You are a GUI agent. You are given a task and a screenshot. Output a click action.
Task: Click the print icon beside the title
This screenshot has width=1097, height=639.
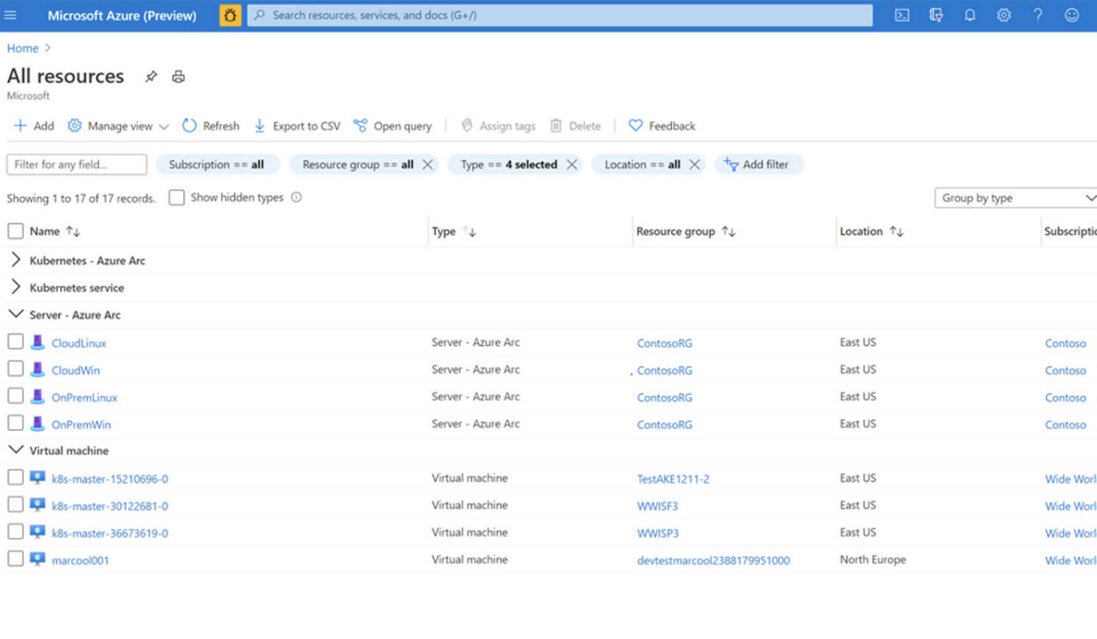point(179,76)
